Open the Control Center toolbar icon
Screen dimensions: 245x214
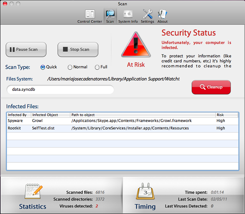click(x=90, y=16)
